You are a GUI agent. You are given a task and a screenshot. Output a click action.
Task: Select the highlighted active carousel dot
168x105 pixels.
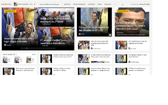coord(27,48)
